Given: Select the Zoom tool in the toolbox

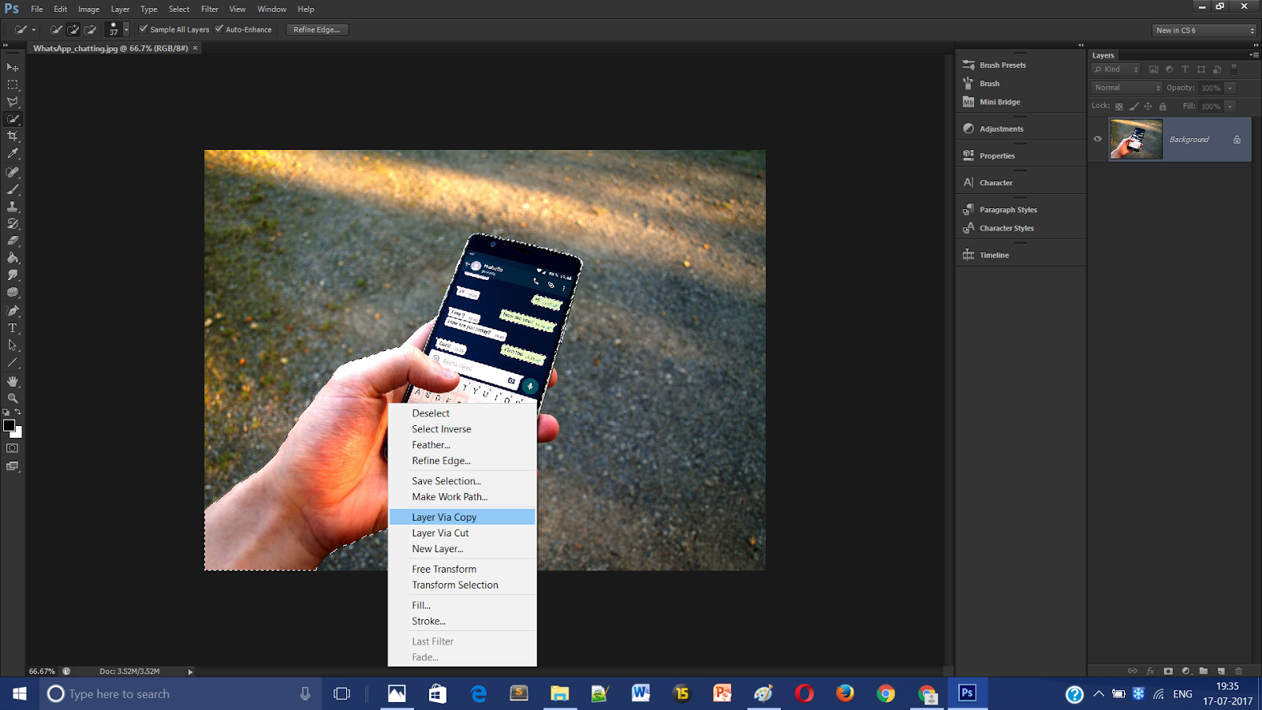Looking at the screenshot, I should [13, 398].
